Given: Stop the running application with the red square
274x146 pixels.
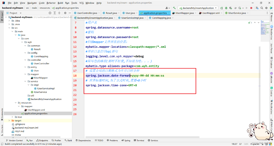Looking at the screenshot, I should (251, 8).
